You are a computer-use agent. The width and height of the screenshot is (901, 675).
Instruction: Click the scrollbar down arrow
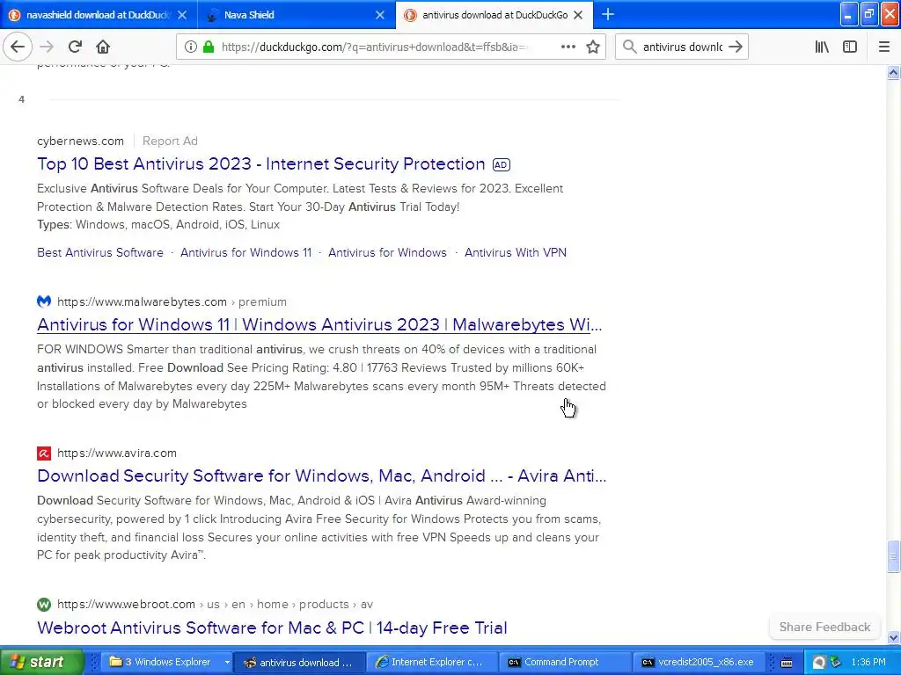coord(893,637)
